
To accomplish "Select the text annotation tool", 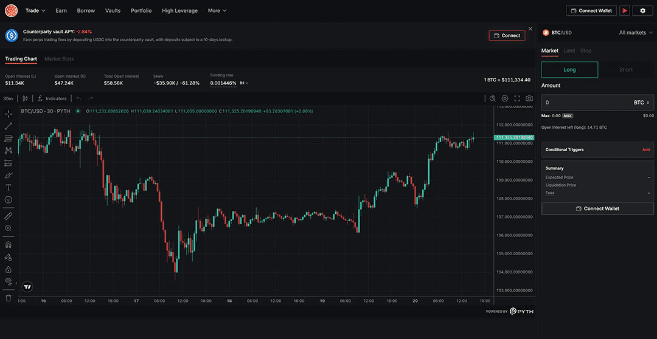I will [x=9, y=188].
